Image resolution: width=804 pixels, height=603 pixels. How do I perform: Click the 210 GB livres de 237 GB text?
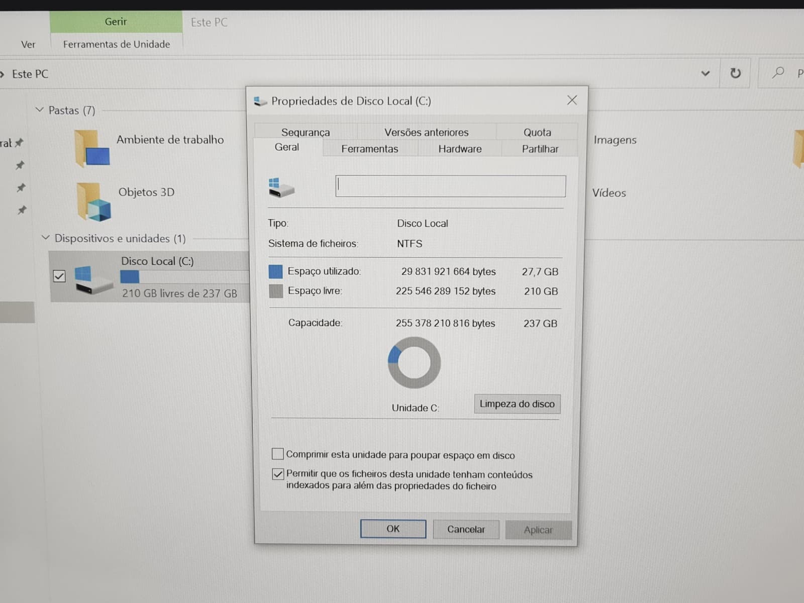click(179, 293)
